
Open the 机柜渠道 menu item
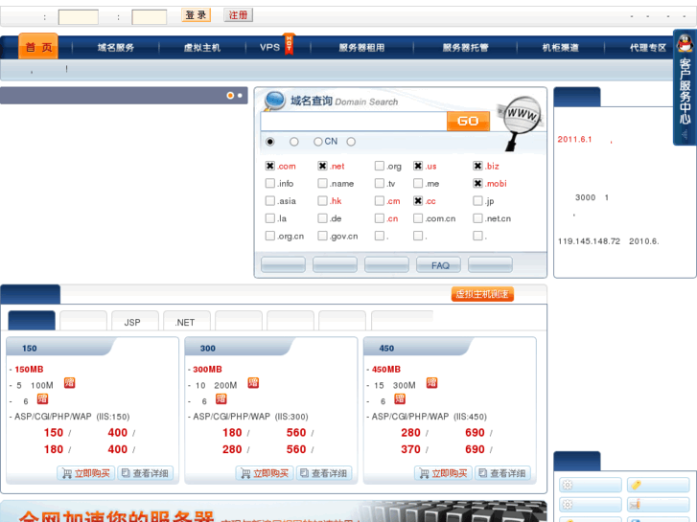point(561,48)
